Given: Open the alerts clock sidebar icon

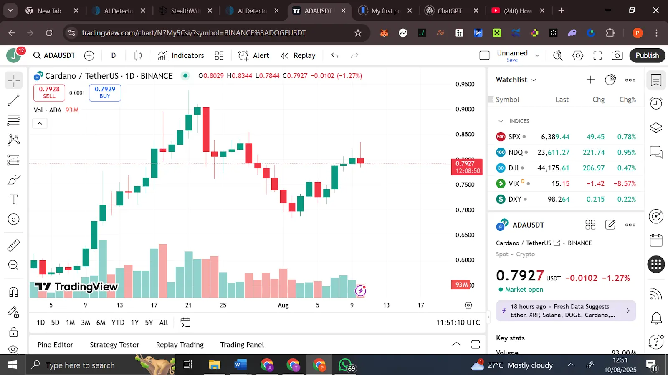Looking at the screenshot, I should 656,103.
